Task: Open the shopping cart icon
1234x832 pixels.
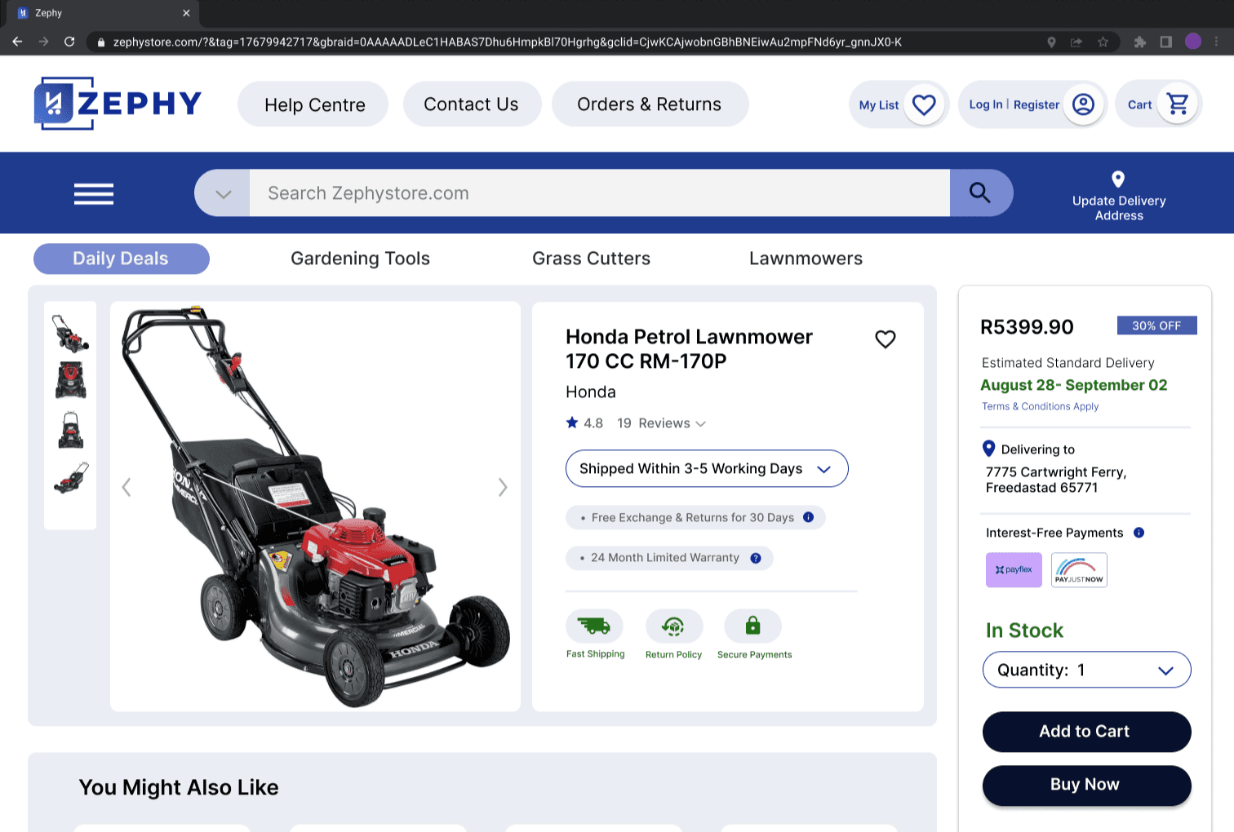Action: coord(1178,104)
